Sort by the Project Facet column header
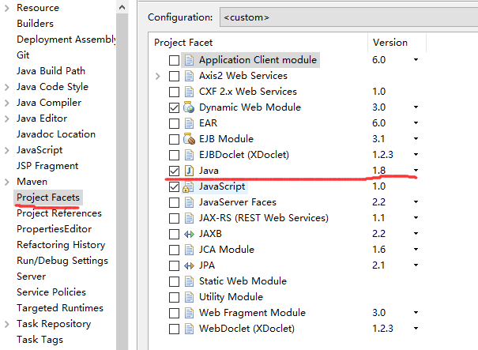This screenshot has width=478, height=350. tap(183, 42)
